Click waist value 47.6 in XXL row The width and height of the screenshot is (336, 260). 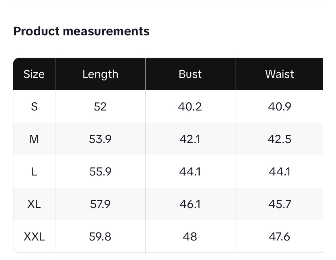pos(279,236)
